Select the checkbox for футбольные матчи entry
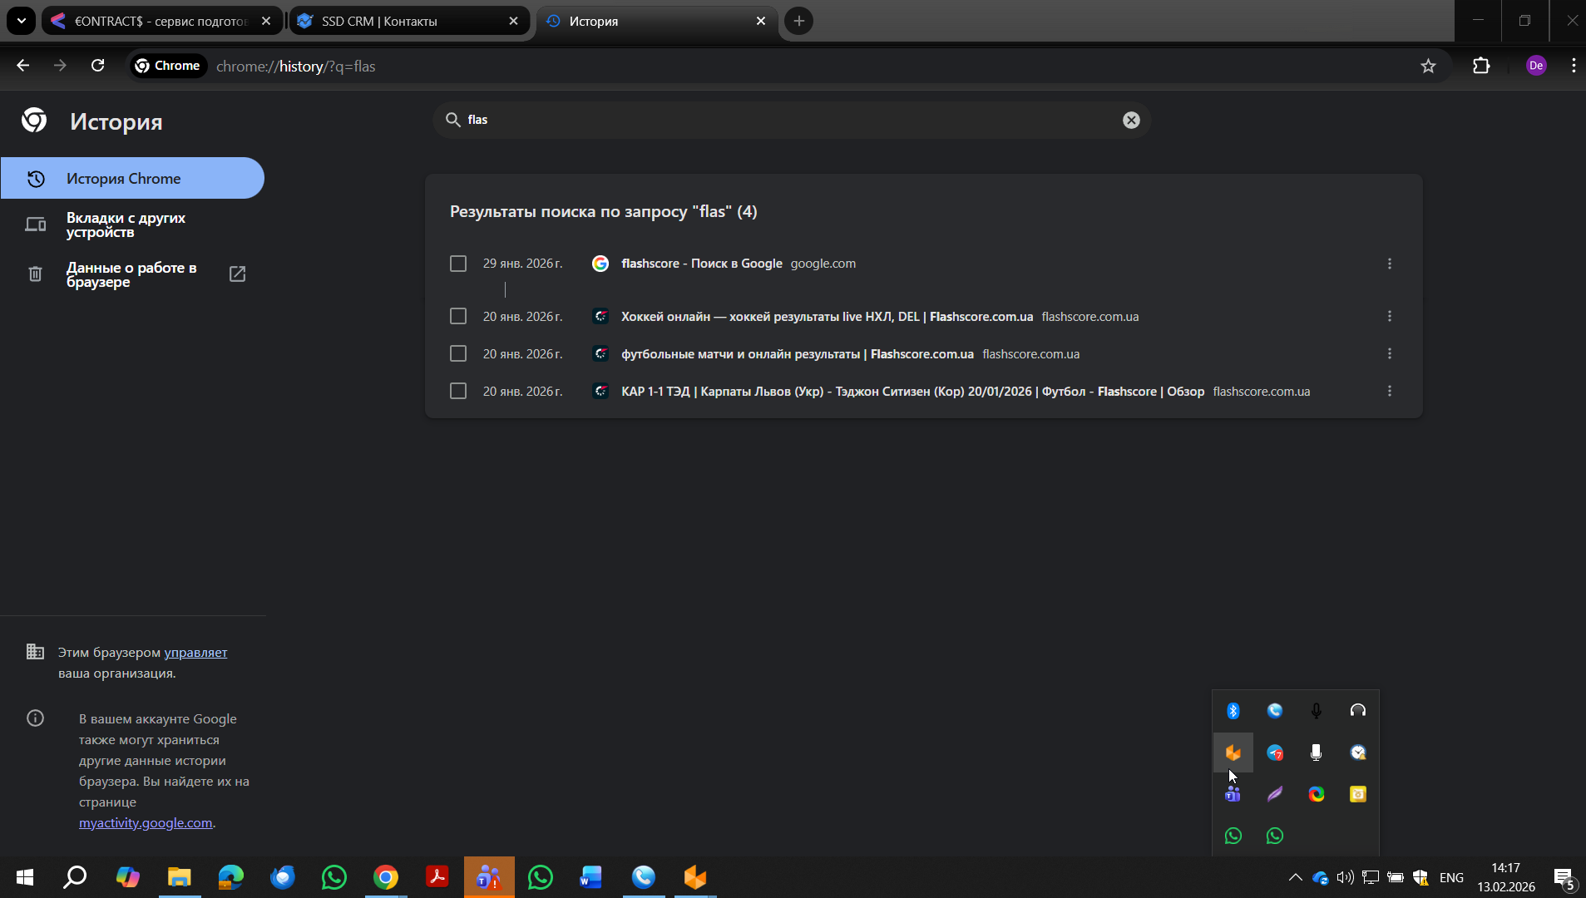 (x=458, y=353)
